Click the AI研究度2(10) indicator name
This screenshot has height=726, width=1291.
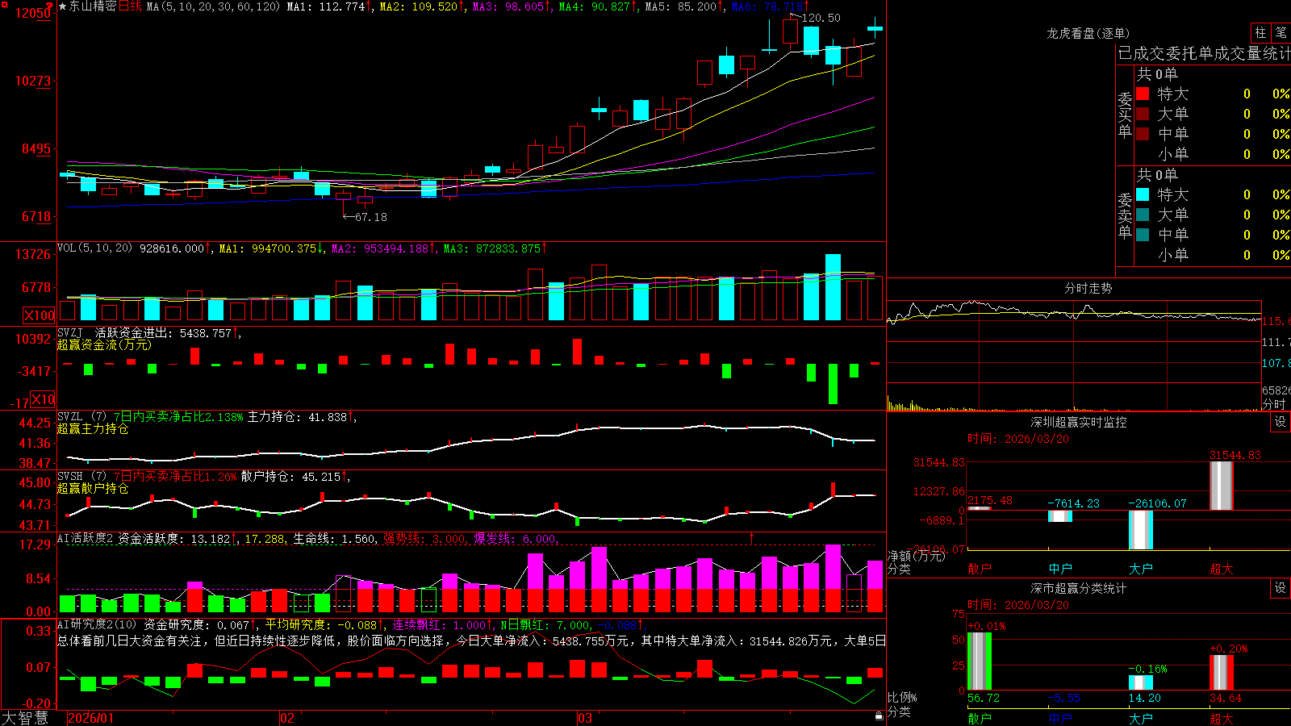[97, 624]
